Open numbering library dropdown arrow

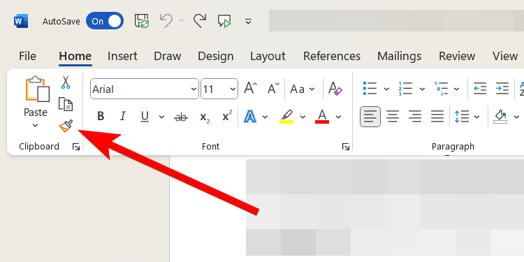(x=422, y=89)
